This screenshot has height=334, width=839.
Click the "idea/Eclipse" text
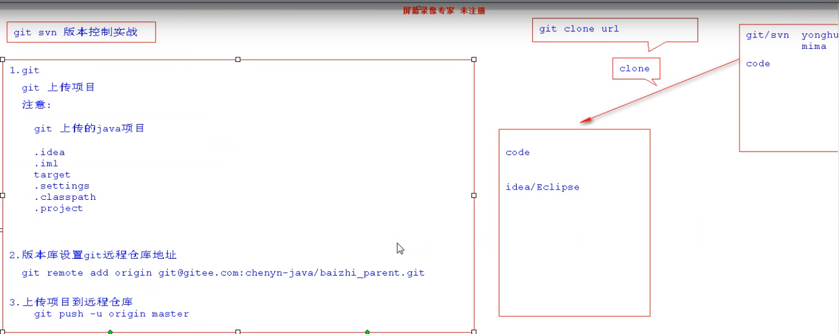click(542, 187)
